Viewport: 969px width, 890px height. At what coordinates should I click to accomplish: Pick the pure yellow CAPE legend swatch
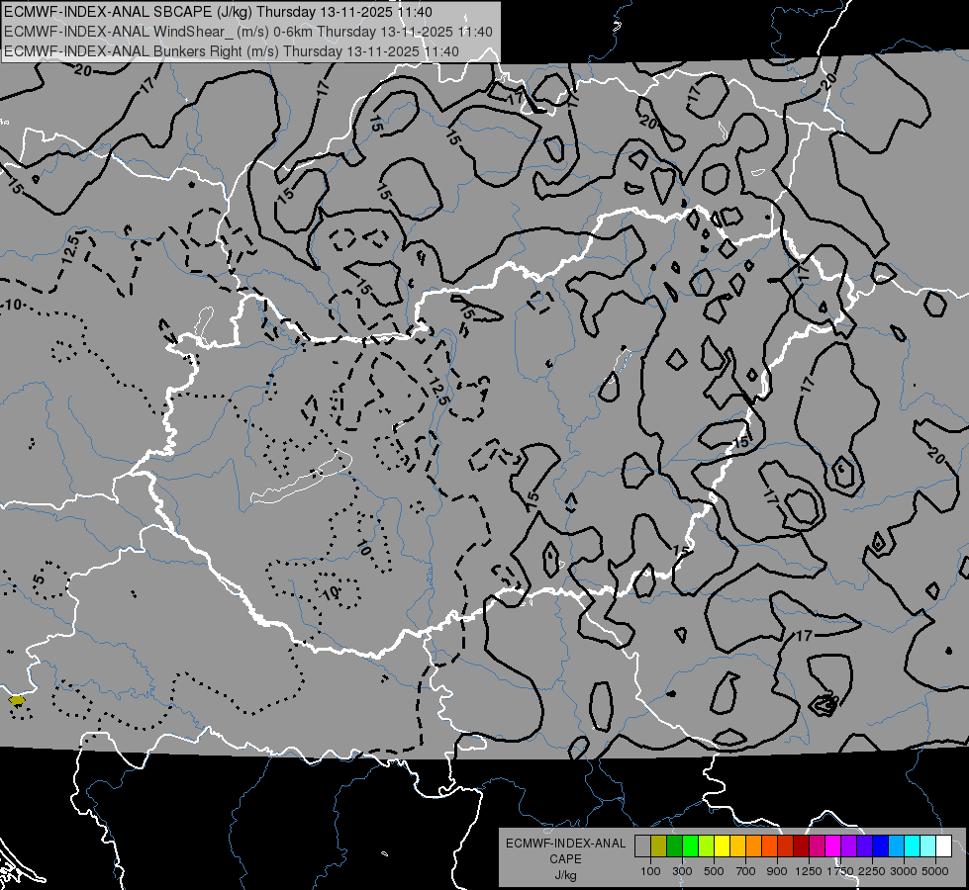click(723, 846)
